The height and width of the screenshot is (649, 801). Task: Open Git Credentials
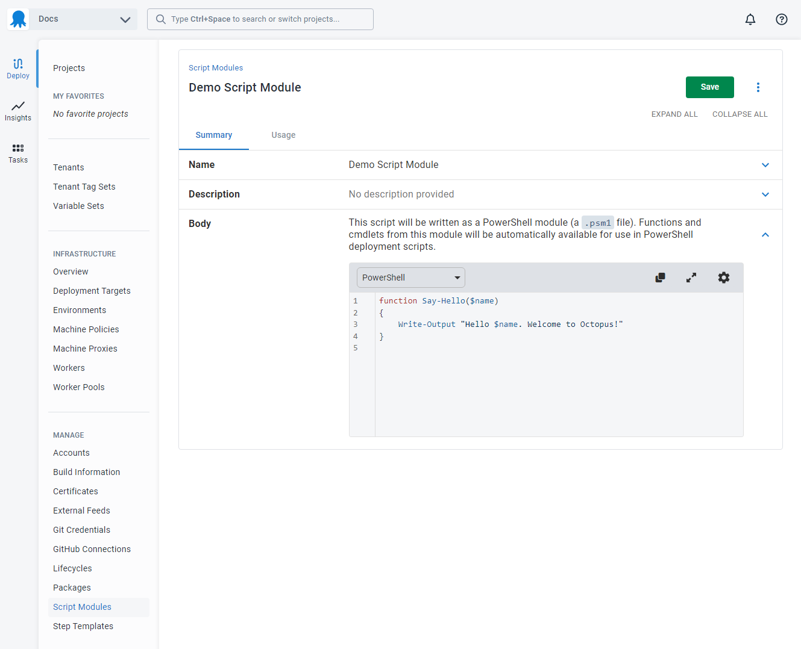(81, 530)
